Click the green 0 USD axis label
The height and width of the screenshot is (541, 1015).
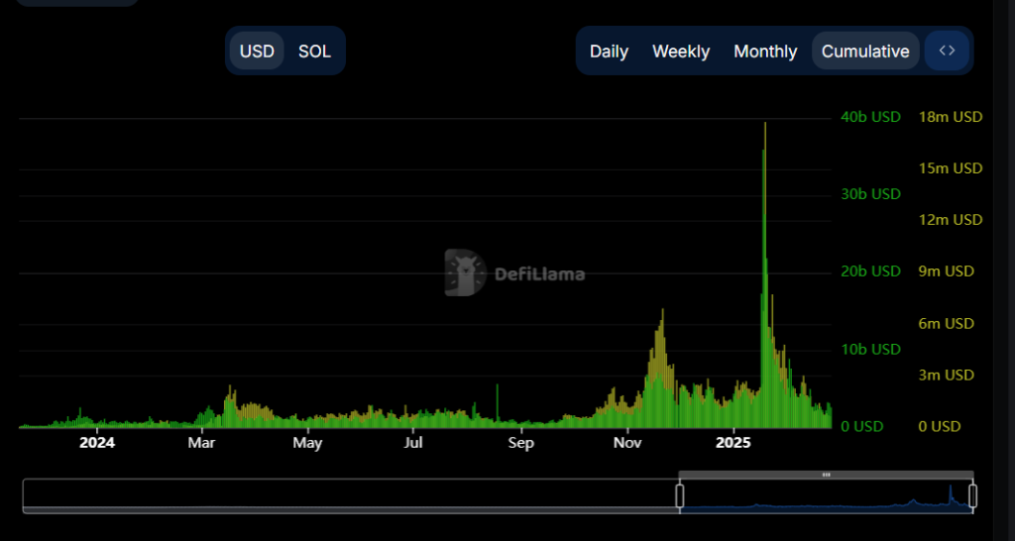[x=861, y=426]
